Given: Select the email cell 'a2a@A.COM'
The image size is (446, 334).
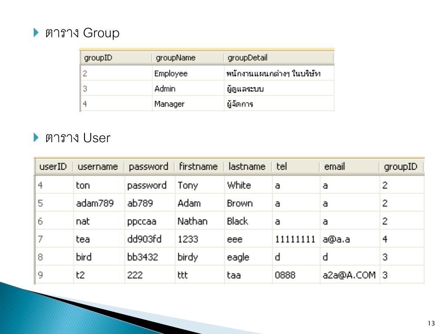Looking at the screenshot, I should [350, 275].
